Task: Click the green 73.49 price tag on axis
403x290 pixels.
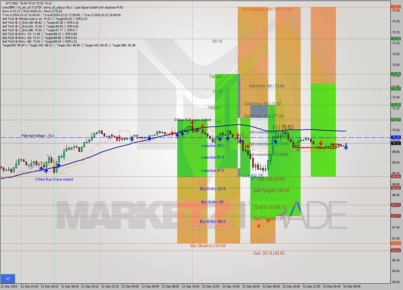Action: 395,39
